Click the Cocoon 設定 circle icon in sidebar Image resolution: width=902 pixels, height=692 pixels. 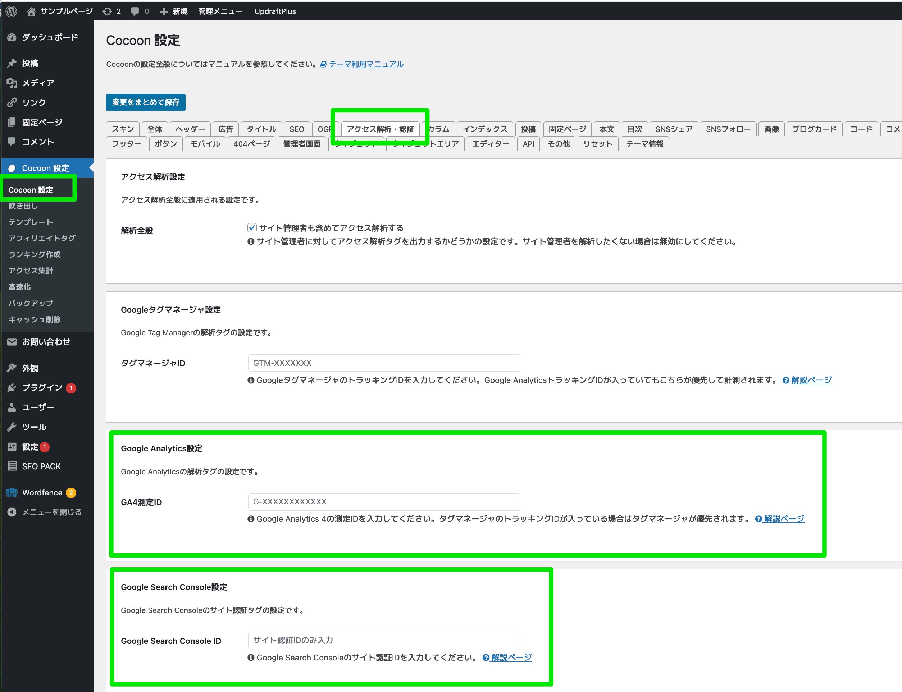[x=12, y=168]
